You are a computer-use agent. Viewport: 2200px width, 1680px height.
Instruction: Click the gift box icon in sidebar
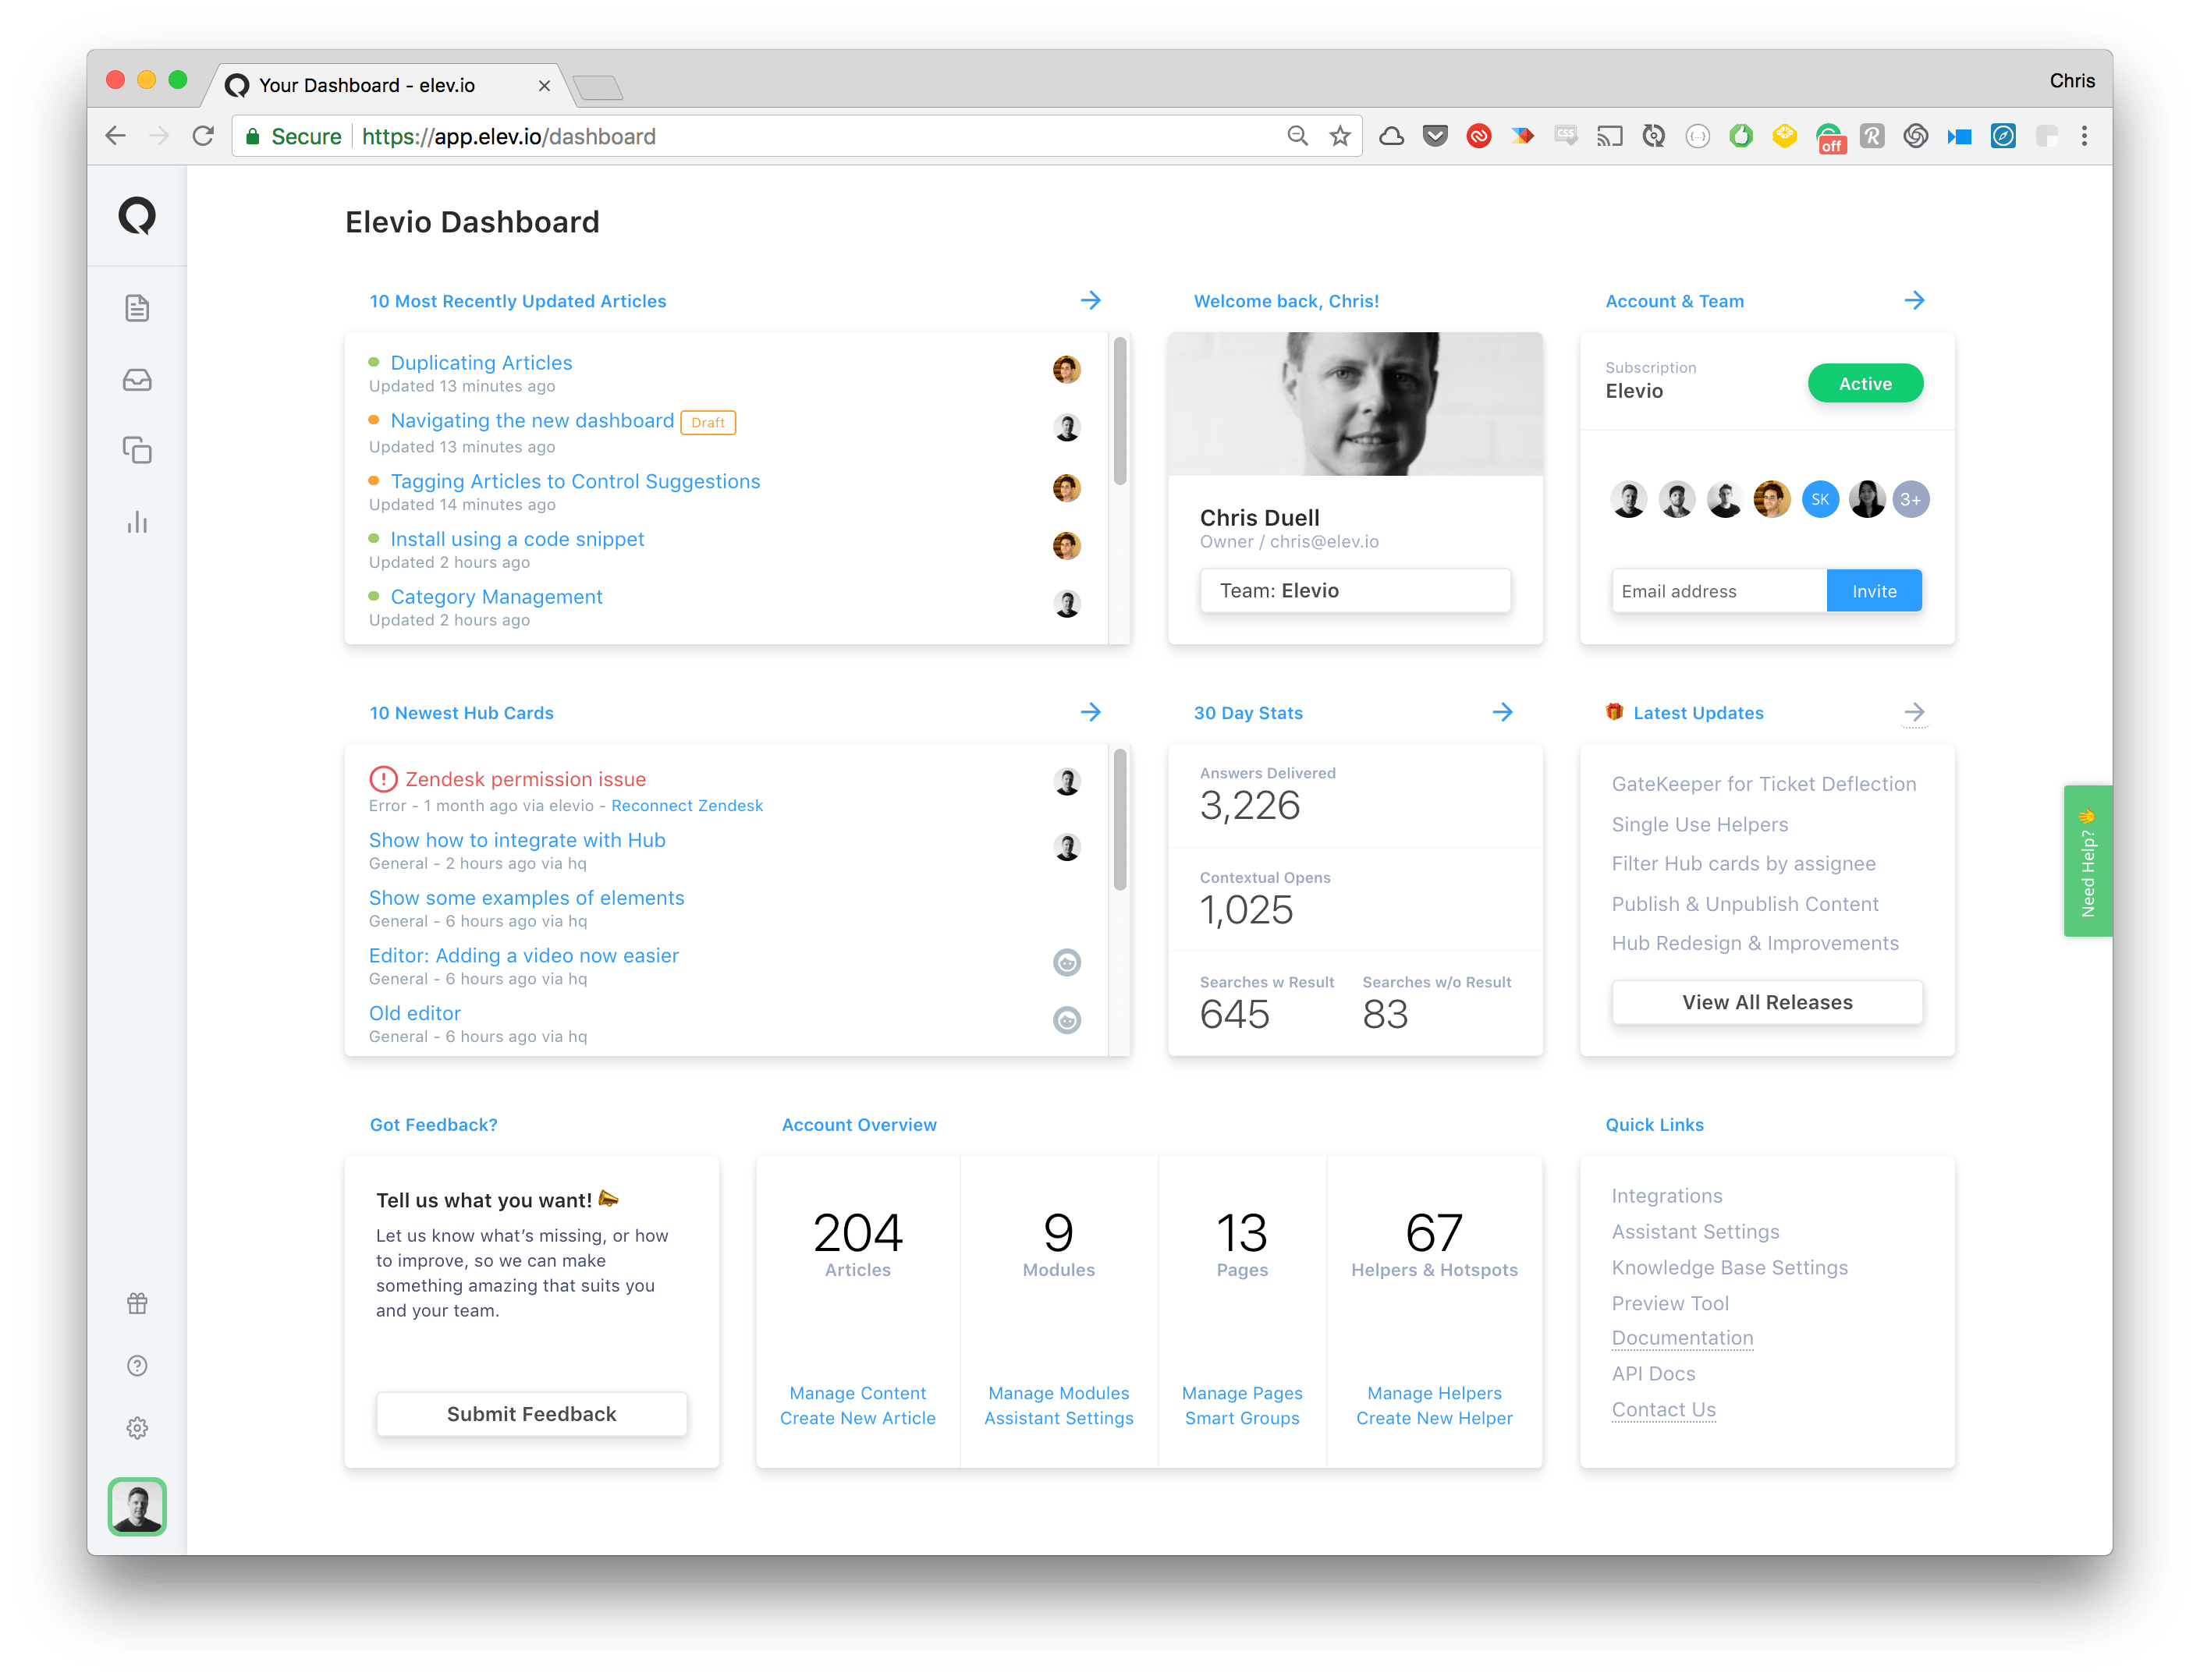click(x=137, y=1303)
